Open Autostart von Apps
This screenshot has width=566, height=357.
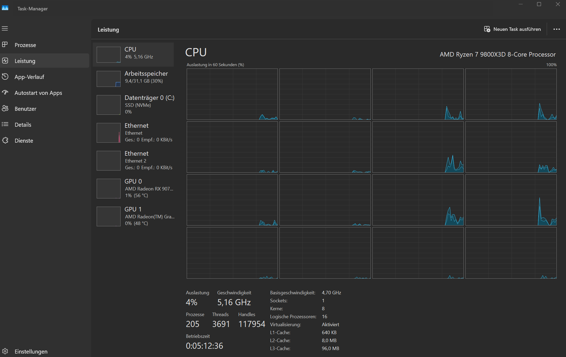[x=45, y=93]
